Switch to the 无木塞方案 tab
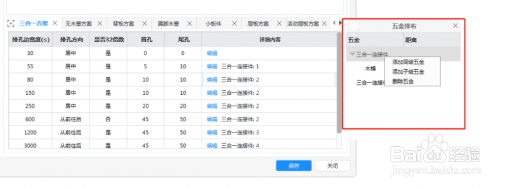 [x=79, y=24]
